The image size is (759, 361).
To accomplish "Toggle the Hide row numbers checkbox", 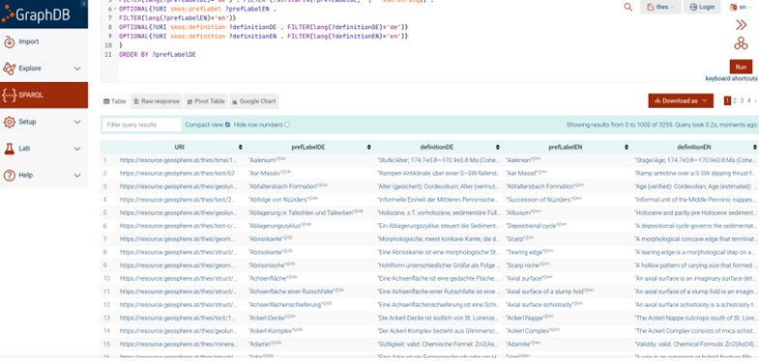I will [287, 125].
